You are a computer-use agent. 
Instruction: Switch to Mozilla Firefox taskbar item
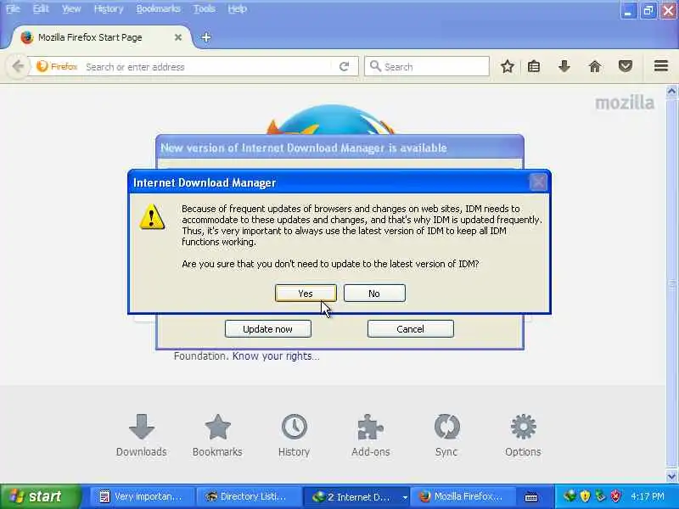point(462,497)
